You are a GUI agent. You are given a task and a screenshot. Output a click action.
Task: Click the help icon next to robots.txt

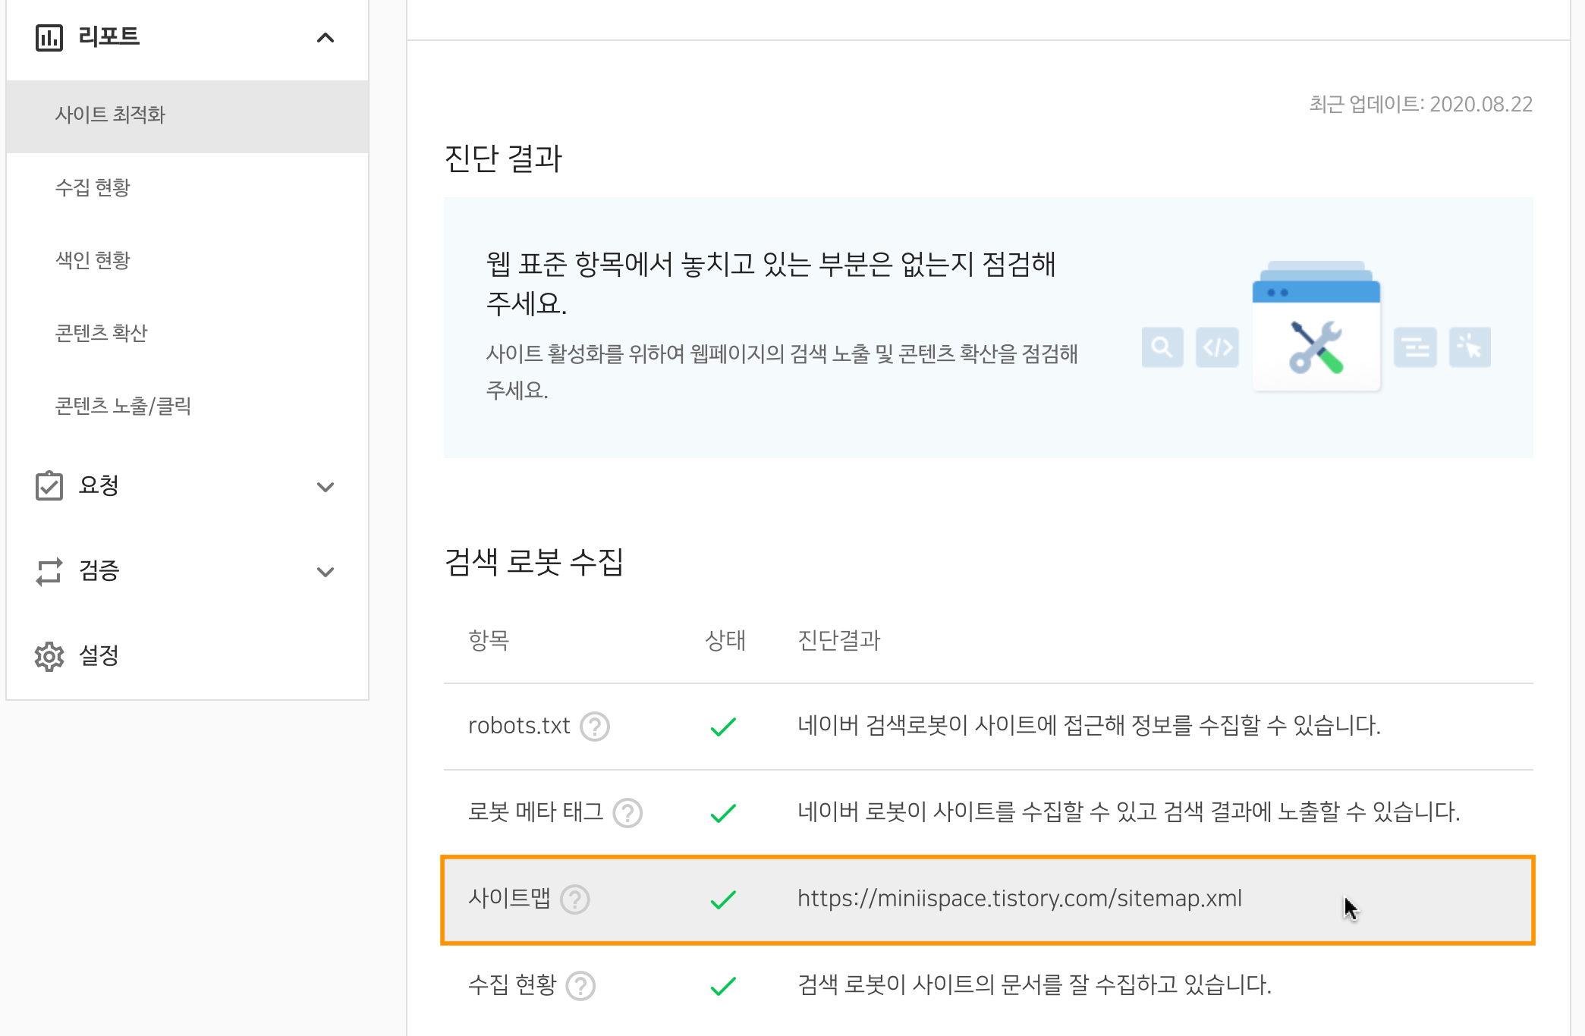coord(595,727)
